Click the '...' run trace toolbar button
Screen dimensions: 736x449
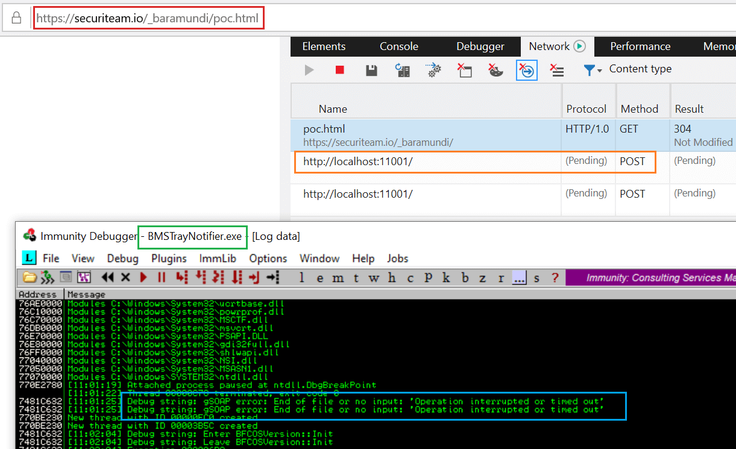point(519,277)
